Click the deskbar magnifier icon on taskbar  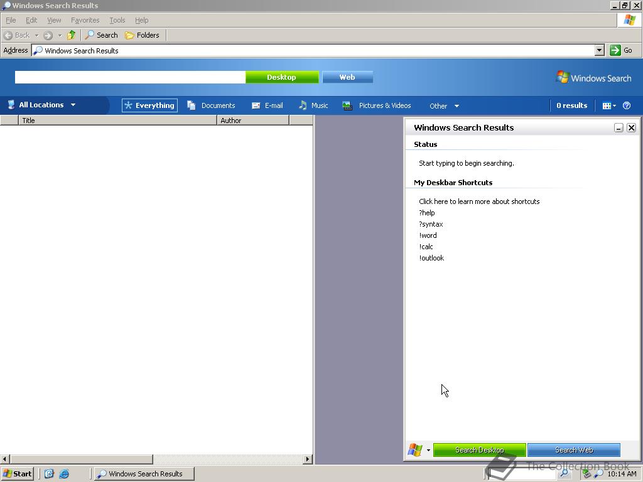point(565,473)
